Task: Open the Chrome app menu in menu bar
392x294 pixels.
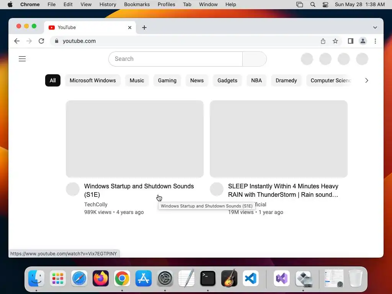Action: pyautogui.click(x=30, y=5)
